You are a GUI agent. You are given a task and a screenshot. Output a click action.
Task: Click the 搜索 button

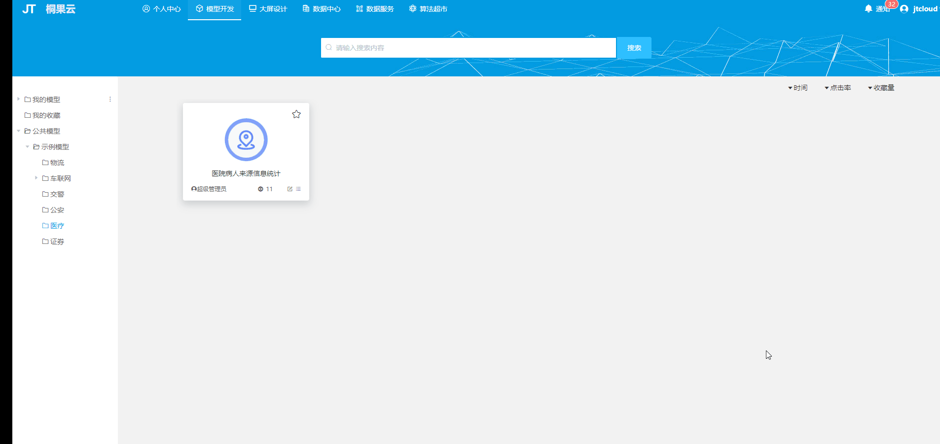pos(634,48)
